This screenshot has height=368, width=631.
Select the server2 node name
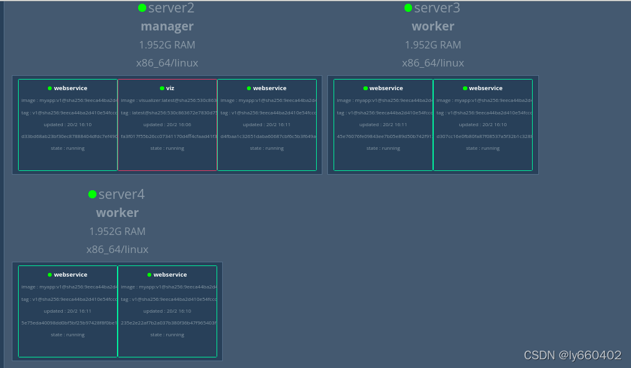[171, 7]
